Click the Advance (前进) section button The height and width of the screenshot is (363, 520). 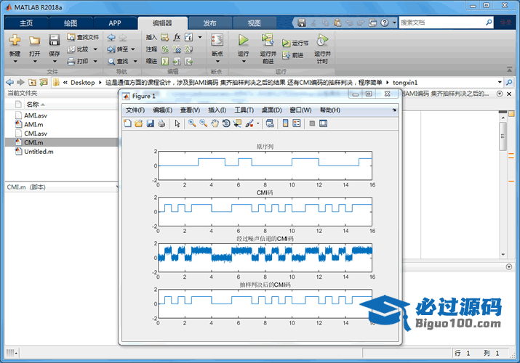(x=292, y=55)
